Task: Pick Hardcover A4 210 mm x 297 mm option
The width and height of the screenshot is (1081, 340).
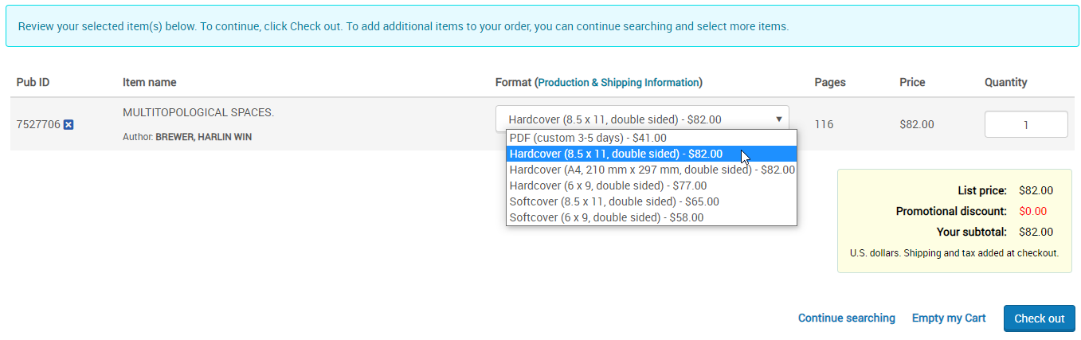Action: click(x=652, y=170)
